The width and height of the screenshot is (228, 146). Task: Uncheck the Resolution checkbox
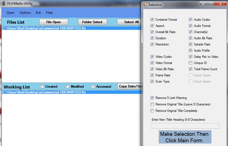pos(152,44)
